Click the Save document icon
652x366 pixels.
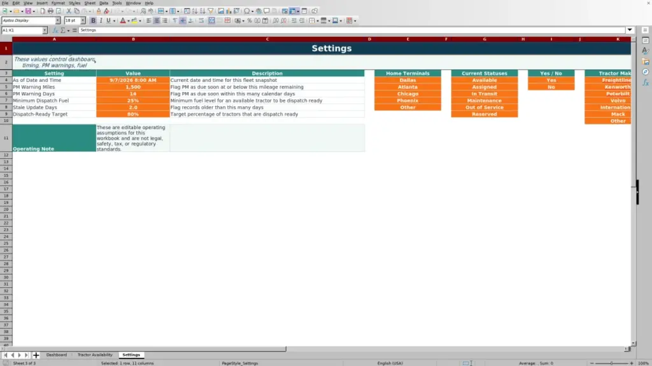[28, 11]
